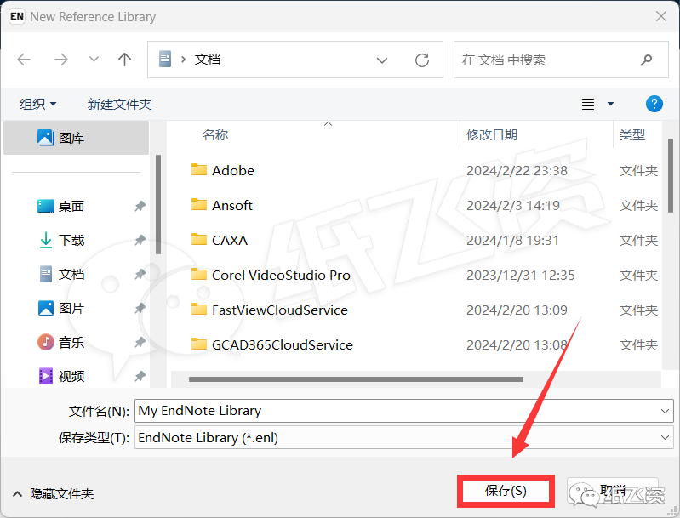Open the view options dropdown arrow
The image size is (680, 518).
click(610, 104)
